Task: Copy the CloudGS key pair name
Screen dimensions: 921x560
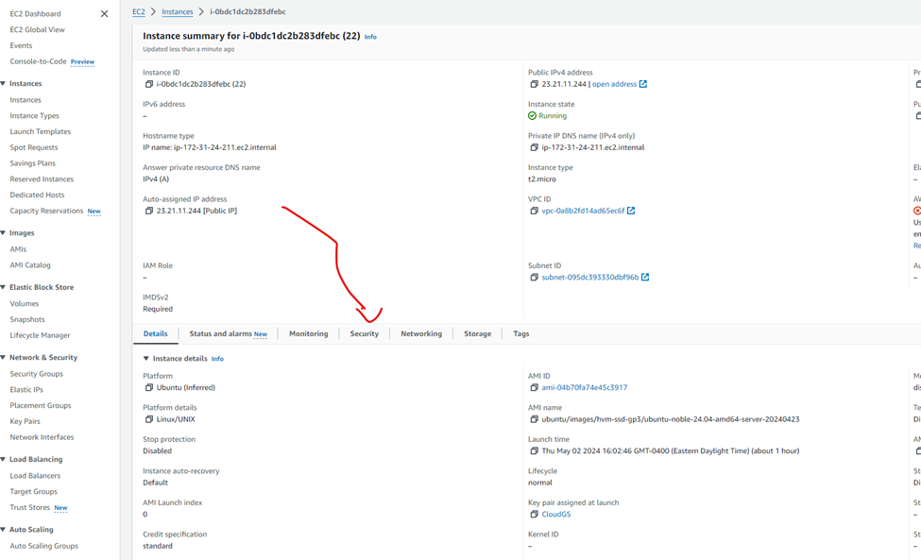Action: click(x=534, y=515)
